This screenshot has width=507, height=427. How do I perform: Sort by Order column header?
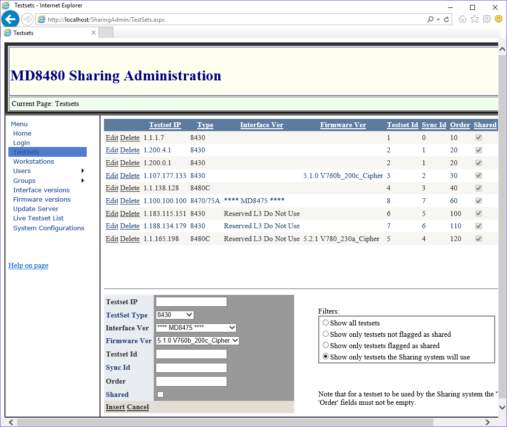click(460, 125)
